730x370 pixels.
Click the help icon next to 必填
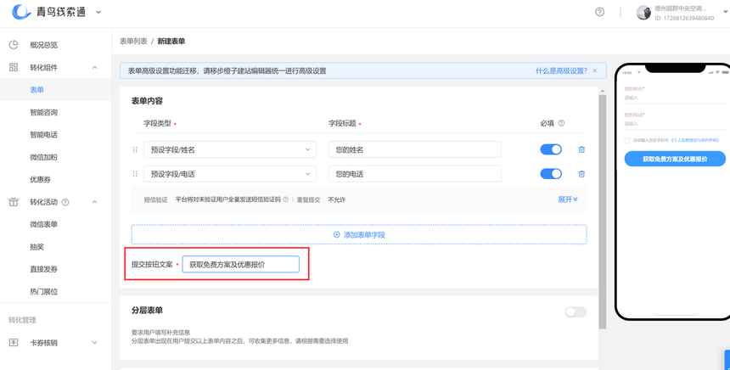(x=561, y=124)
